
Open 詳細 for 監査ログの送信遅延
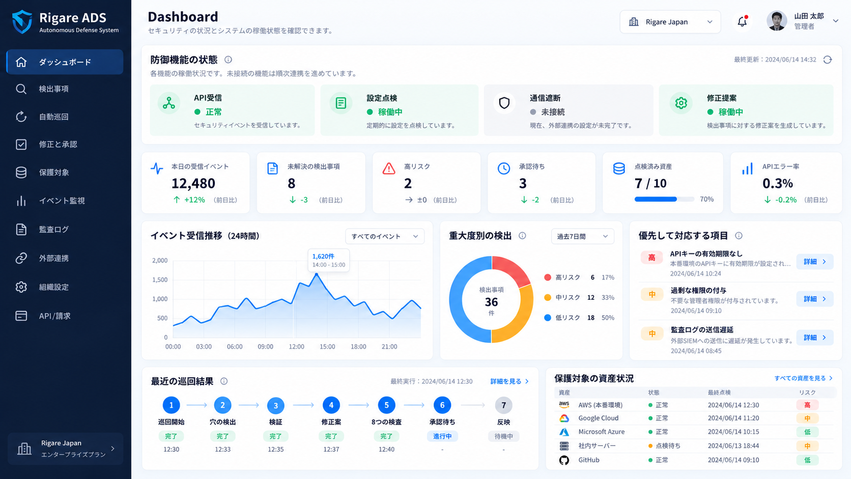pos(815,337)
